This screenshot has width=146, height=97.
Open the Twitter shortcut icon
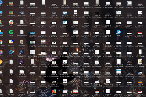point(119,33)
